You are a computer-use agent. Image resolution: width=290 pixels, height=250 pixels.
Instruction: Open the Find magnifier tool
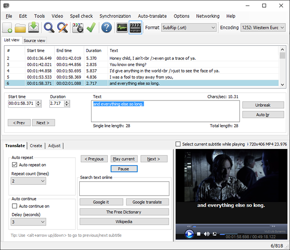49,28
